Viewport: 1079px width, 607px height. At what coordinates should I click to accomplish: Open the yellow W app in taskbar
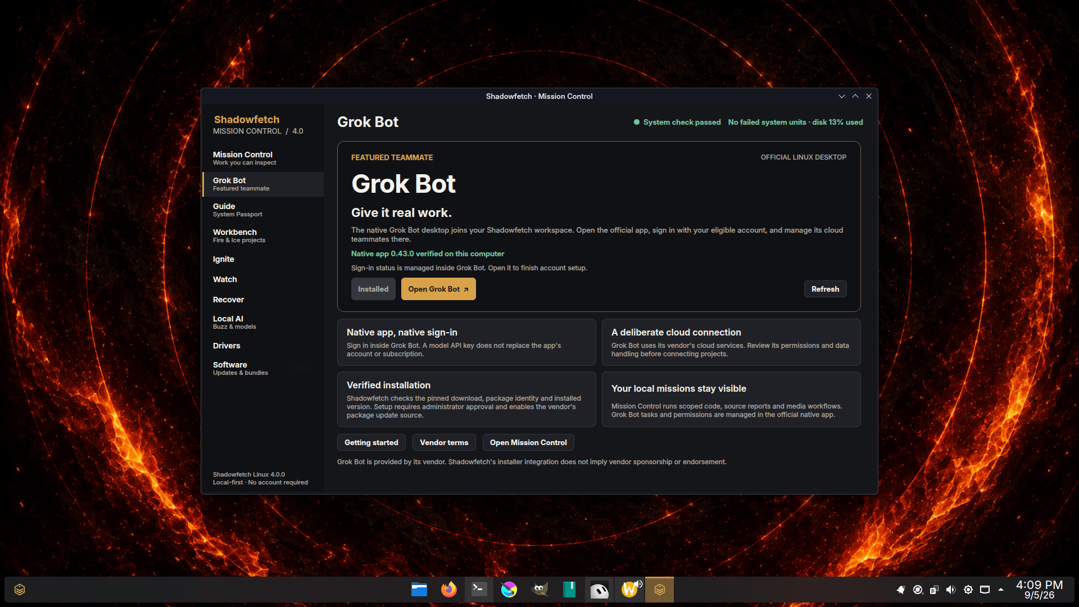(629, 590)
